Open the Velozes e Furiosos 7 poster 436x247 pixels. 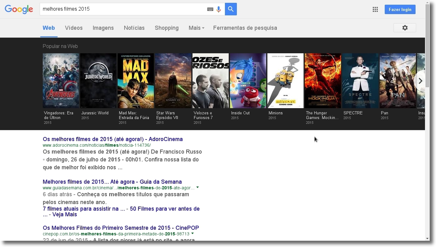click(x=210, y=81)
